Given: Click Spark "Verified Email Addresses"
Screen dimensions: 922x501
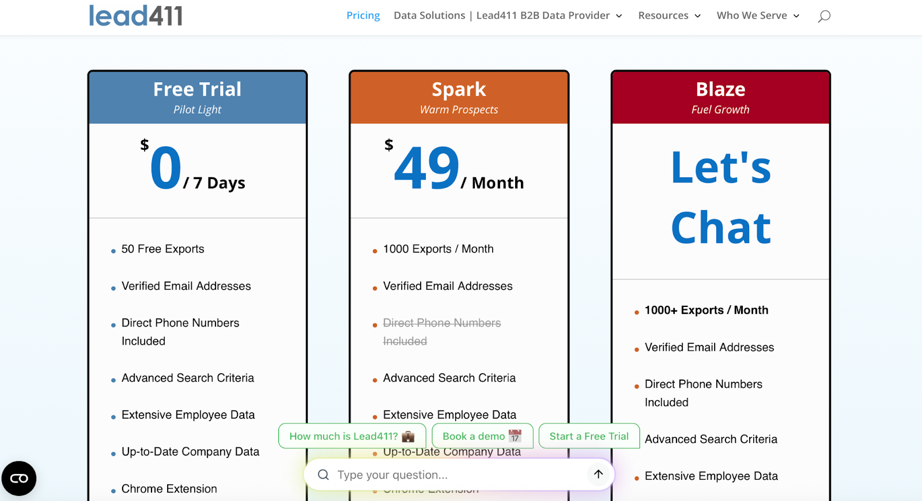Looking at the screenshot, I should coord(448,286).
